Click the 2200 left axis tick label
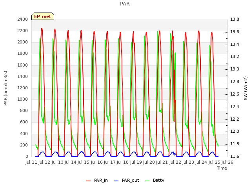 point(23,31)
